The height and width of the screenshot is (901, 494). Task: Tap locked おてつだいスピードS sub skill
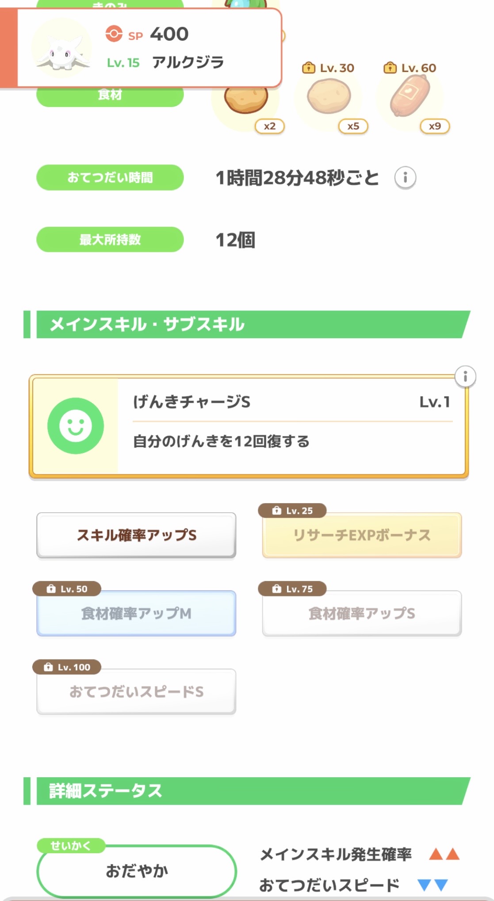coord(136,691)
